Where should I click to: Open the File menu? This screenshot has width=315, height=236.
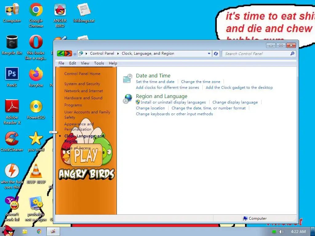tap(61, 63)
